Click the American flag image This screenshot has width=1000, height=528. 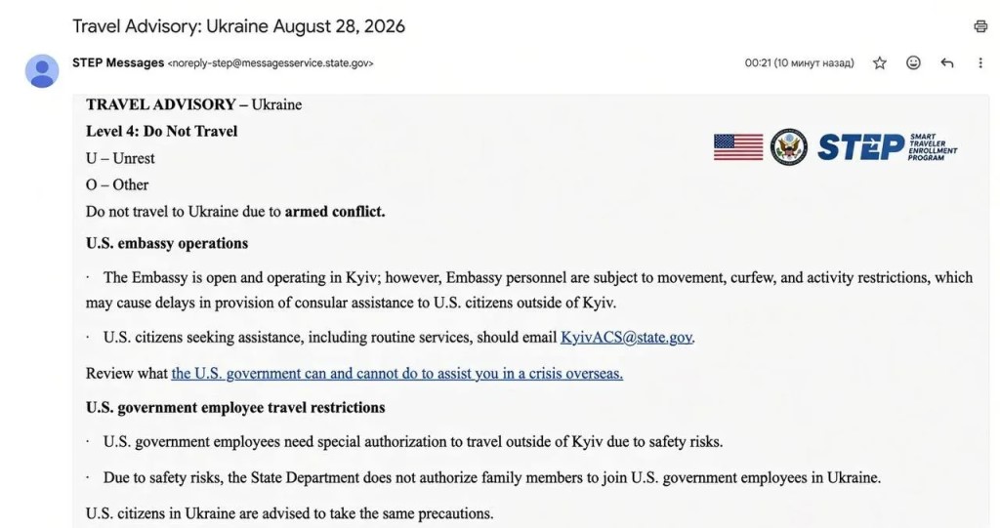[x=738, y=146]
